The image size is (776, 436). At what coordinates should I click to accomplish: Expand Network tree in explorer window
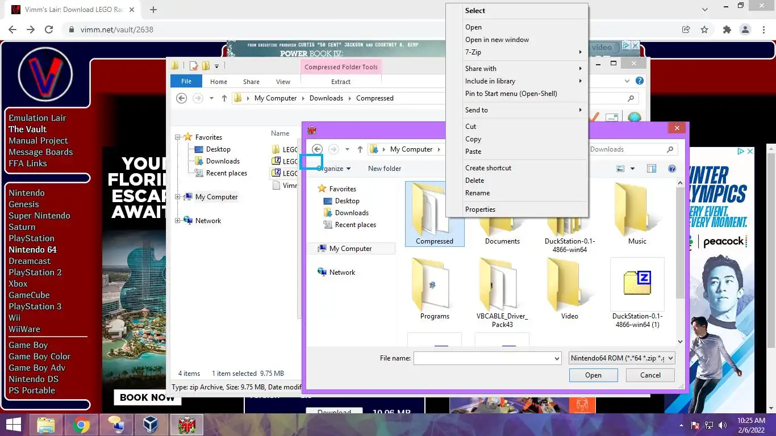click(178, 221)
